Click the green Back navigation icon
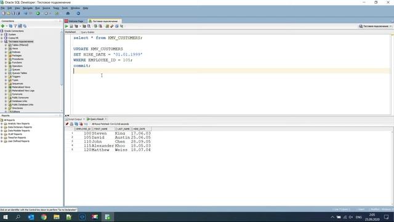394x222 pixels. [x=38, y=14]
